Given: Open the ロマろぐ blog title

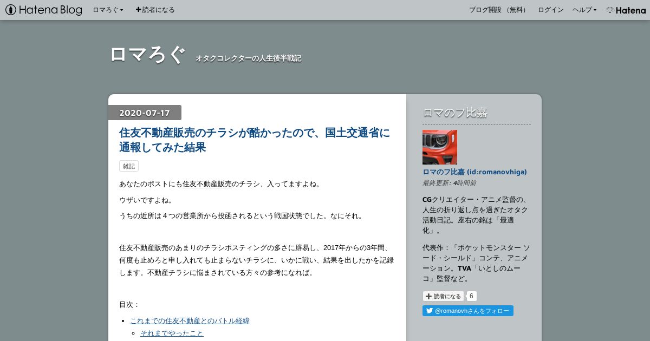Looking at the screenshot, I should [x=147, y=55].
